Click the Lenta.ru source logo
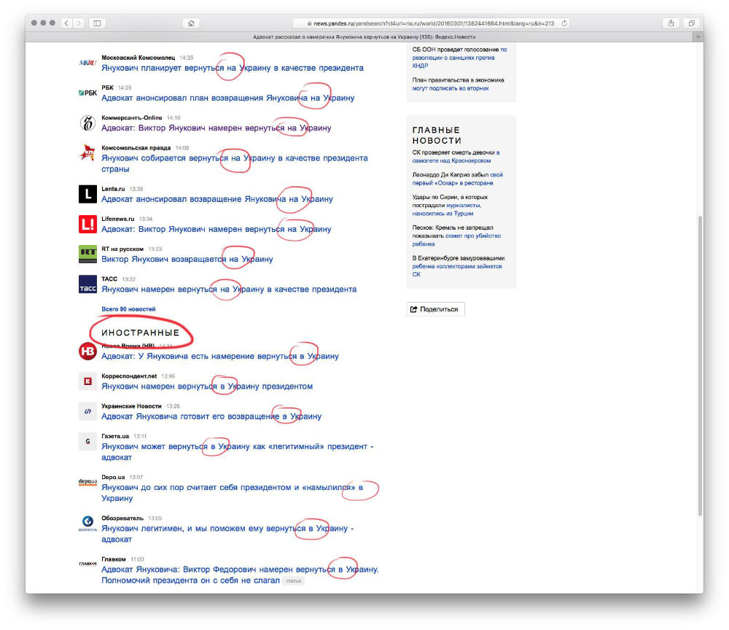 pos(87,194)
